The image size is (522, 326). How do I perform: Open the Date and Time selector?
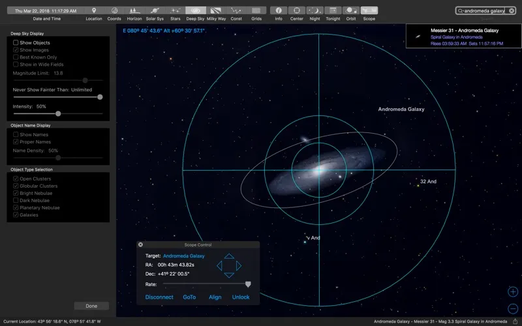pyautogui.click(x=46, y=11)
